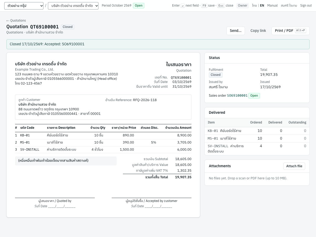Click Sign out
This screenshot has height=237, width=316.
tap(306, 6)
